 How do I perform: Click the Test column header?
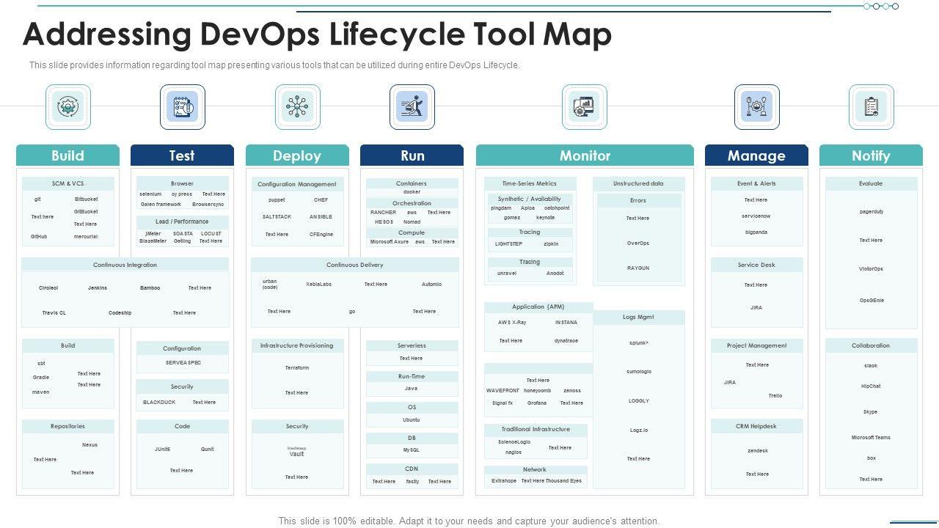[182, 155]
